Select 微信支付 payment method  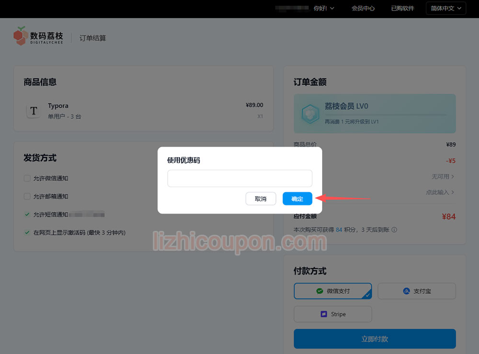(333, 291)
